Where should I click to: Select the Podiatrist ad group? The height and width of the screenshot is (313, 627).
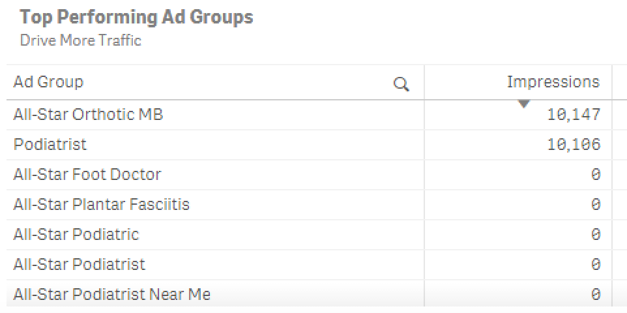click(50, 145)
